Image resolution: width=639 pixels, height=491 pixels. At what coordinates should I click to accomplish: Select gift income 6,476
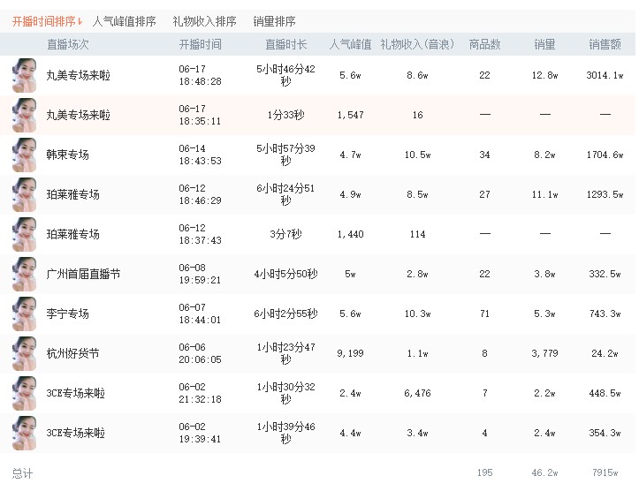coord(417,393)
